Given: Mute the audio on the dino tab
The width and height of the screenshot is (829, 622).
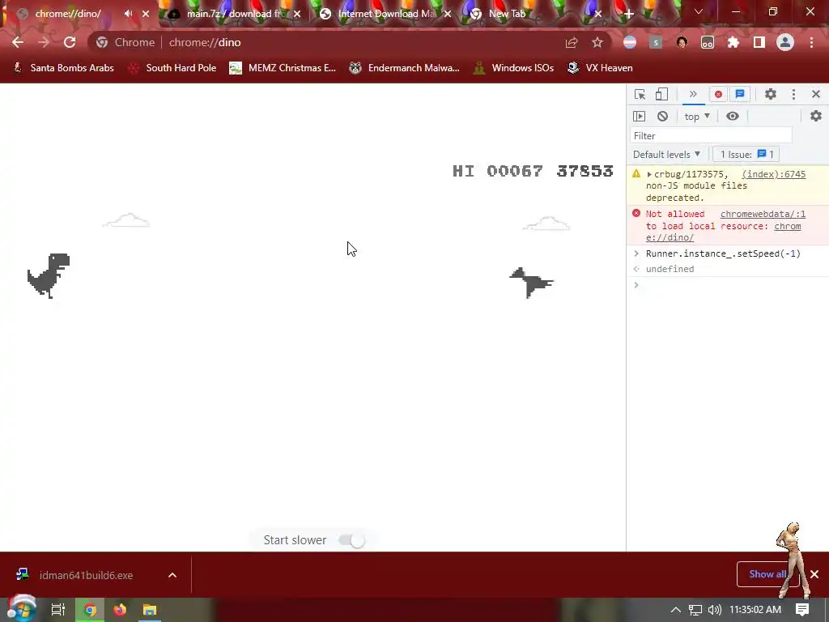Looking at the screenshot, I should point(128,14).
